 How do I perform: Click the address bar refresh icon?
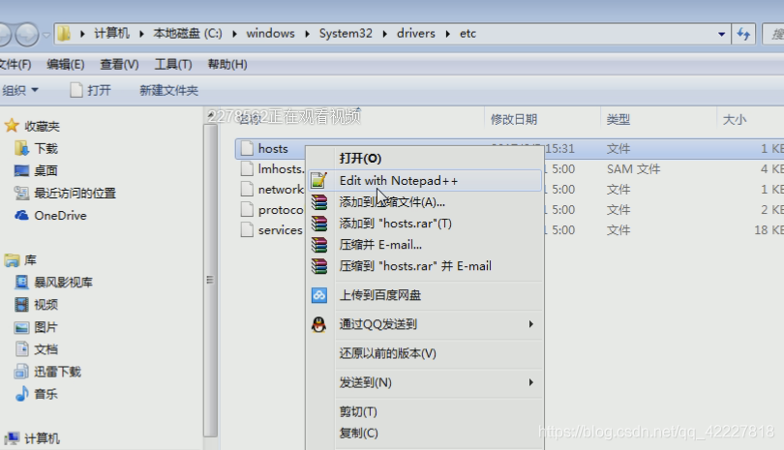743,34
